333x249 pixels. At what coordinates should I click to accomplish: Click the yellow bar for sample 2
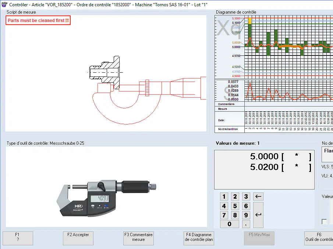coord(250,21)
